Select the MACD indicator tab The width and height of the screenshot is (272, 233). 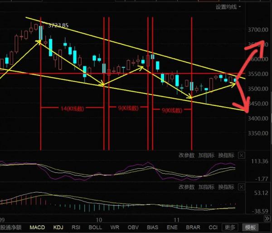[38, 227]
